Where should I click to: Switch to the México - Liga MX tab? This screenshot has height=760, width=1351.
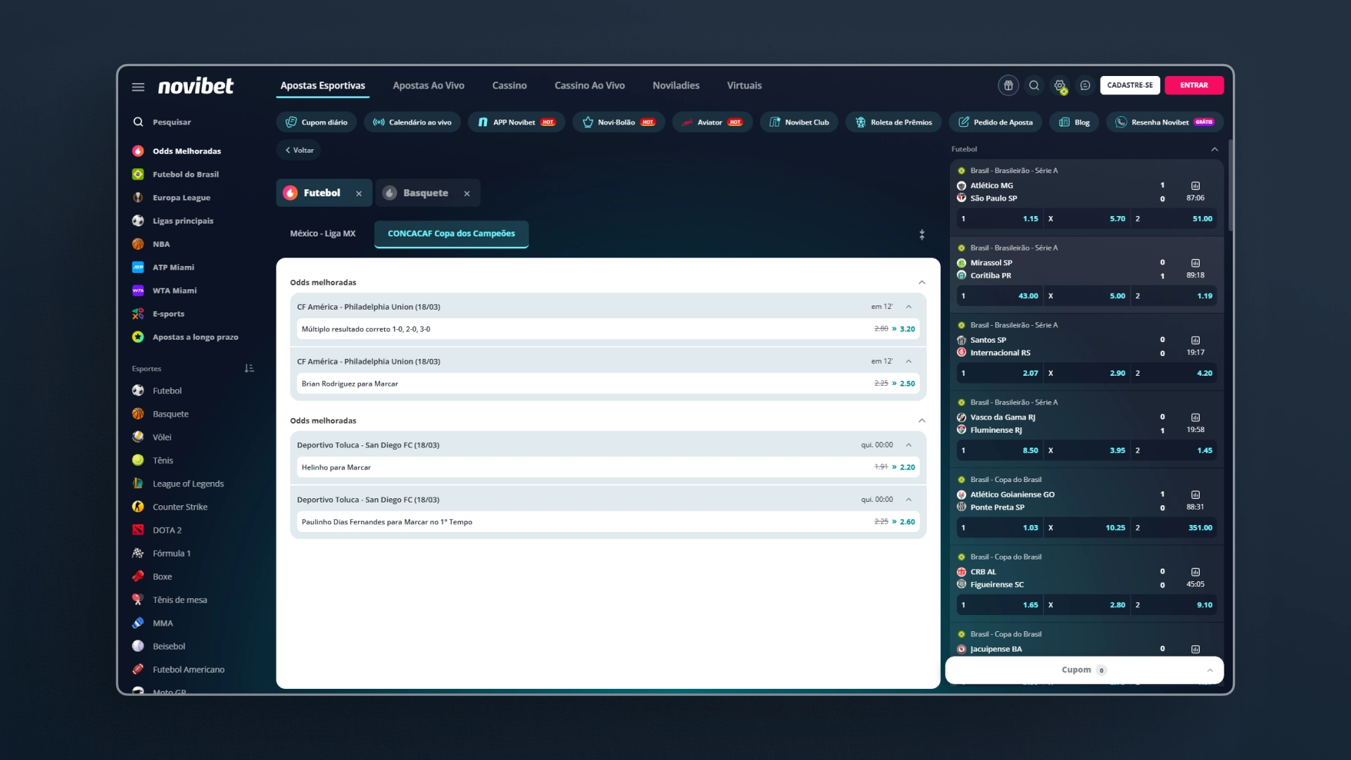point(323,234)
